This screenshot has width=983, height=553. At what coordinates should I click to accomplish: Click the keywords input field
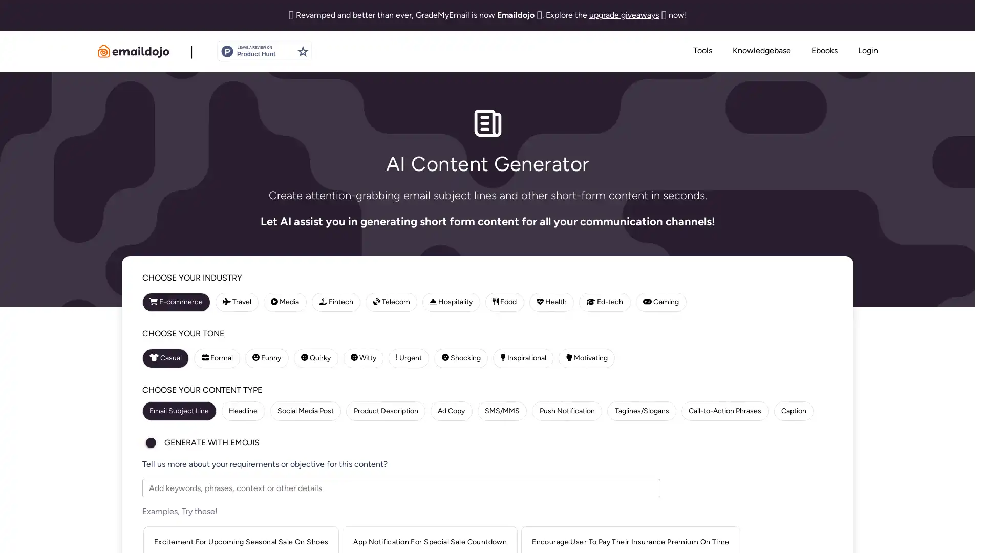pos(401,487)
